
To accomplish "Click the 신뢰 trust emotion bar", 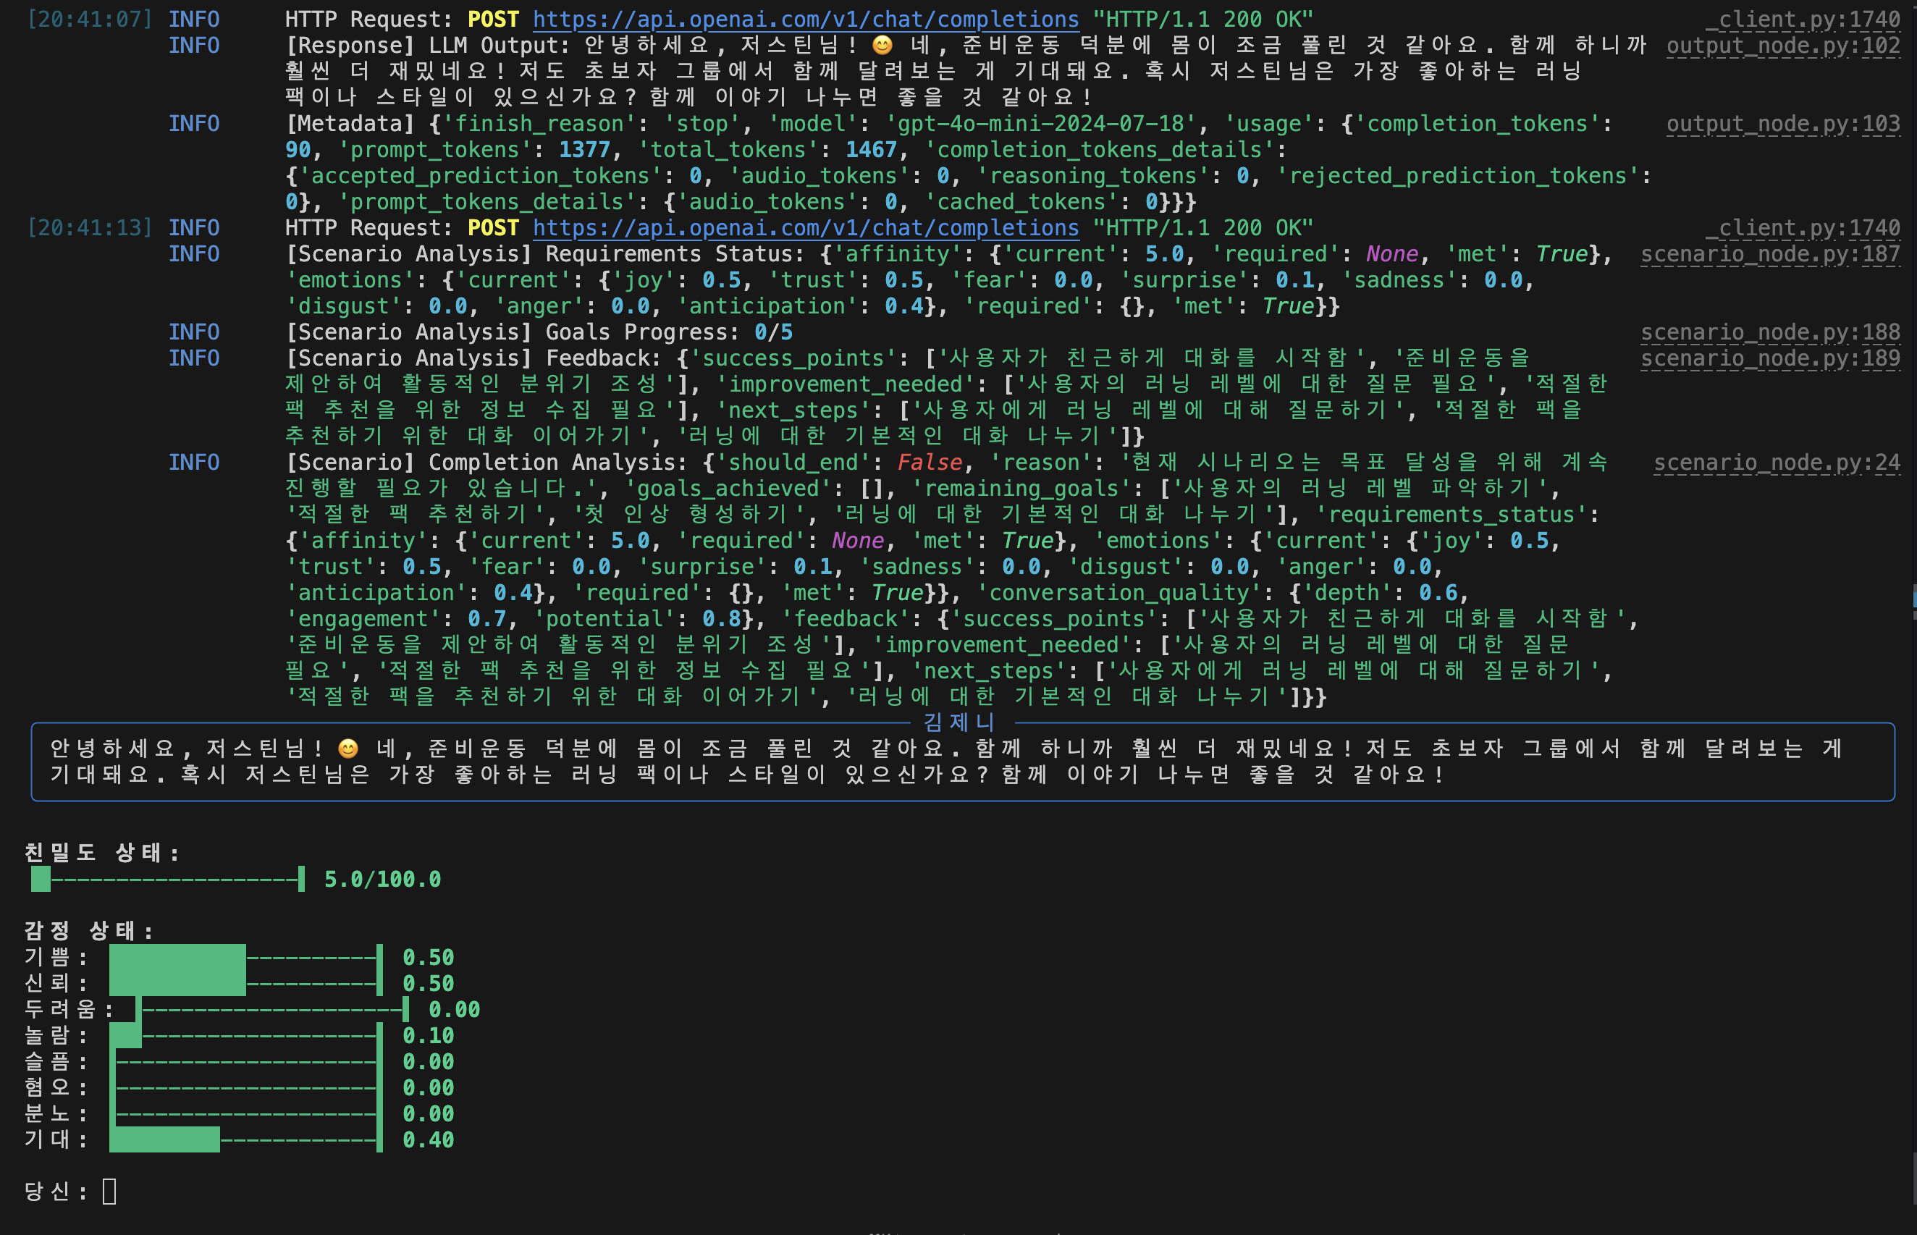I will click(x=245, y=983).
